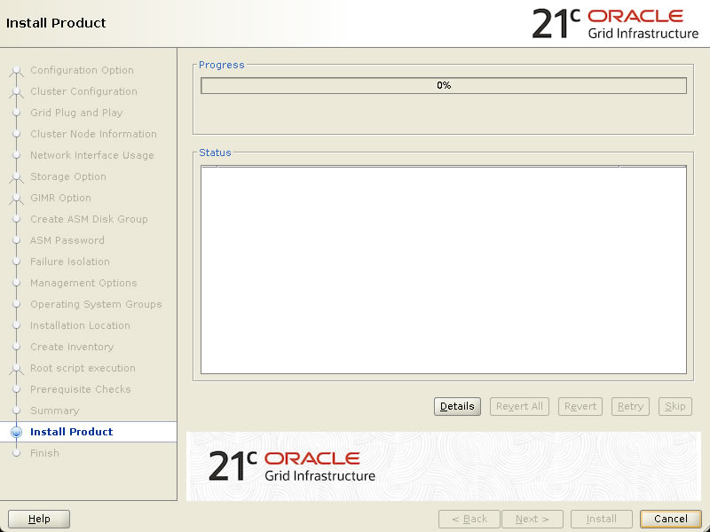Viewport: 710px width, 532px height.
Task: Go Back to the previous step
Action: click(x=469, y=519)
